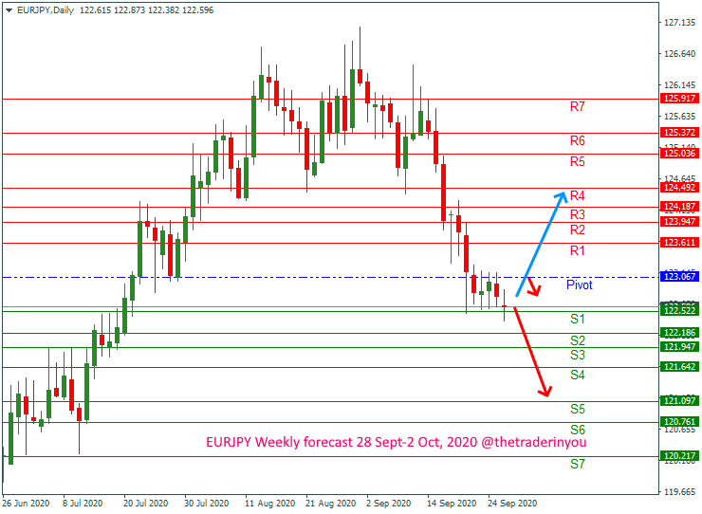Click the S5 support label
The width and height of the screenshot is (702, 514).
coord(577,410)
